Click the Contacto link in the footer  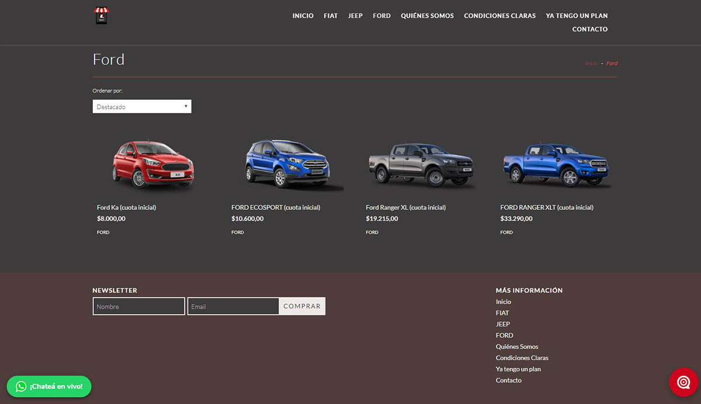click(509, 381)
